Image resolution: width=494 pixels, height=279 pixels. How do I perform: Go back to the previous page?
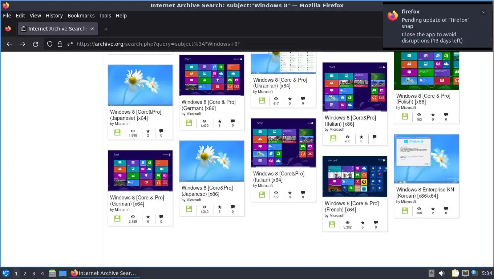[9, 44]
